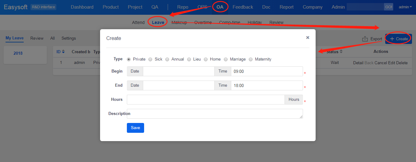
Task: Select the Annual leave type
Action: click(167, 59)
